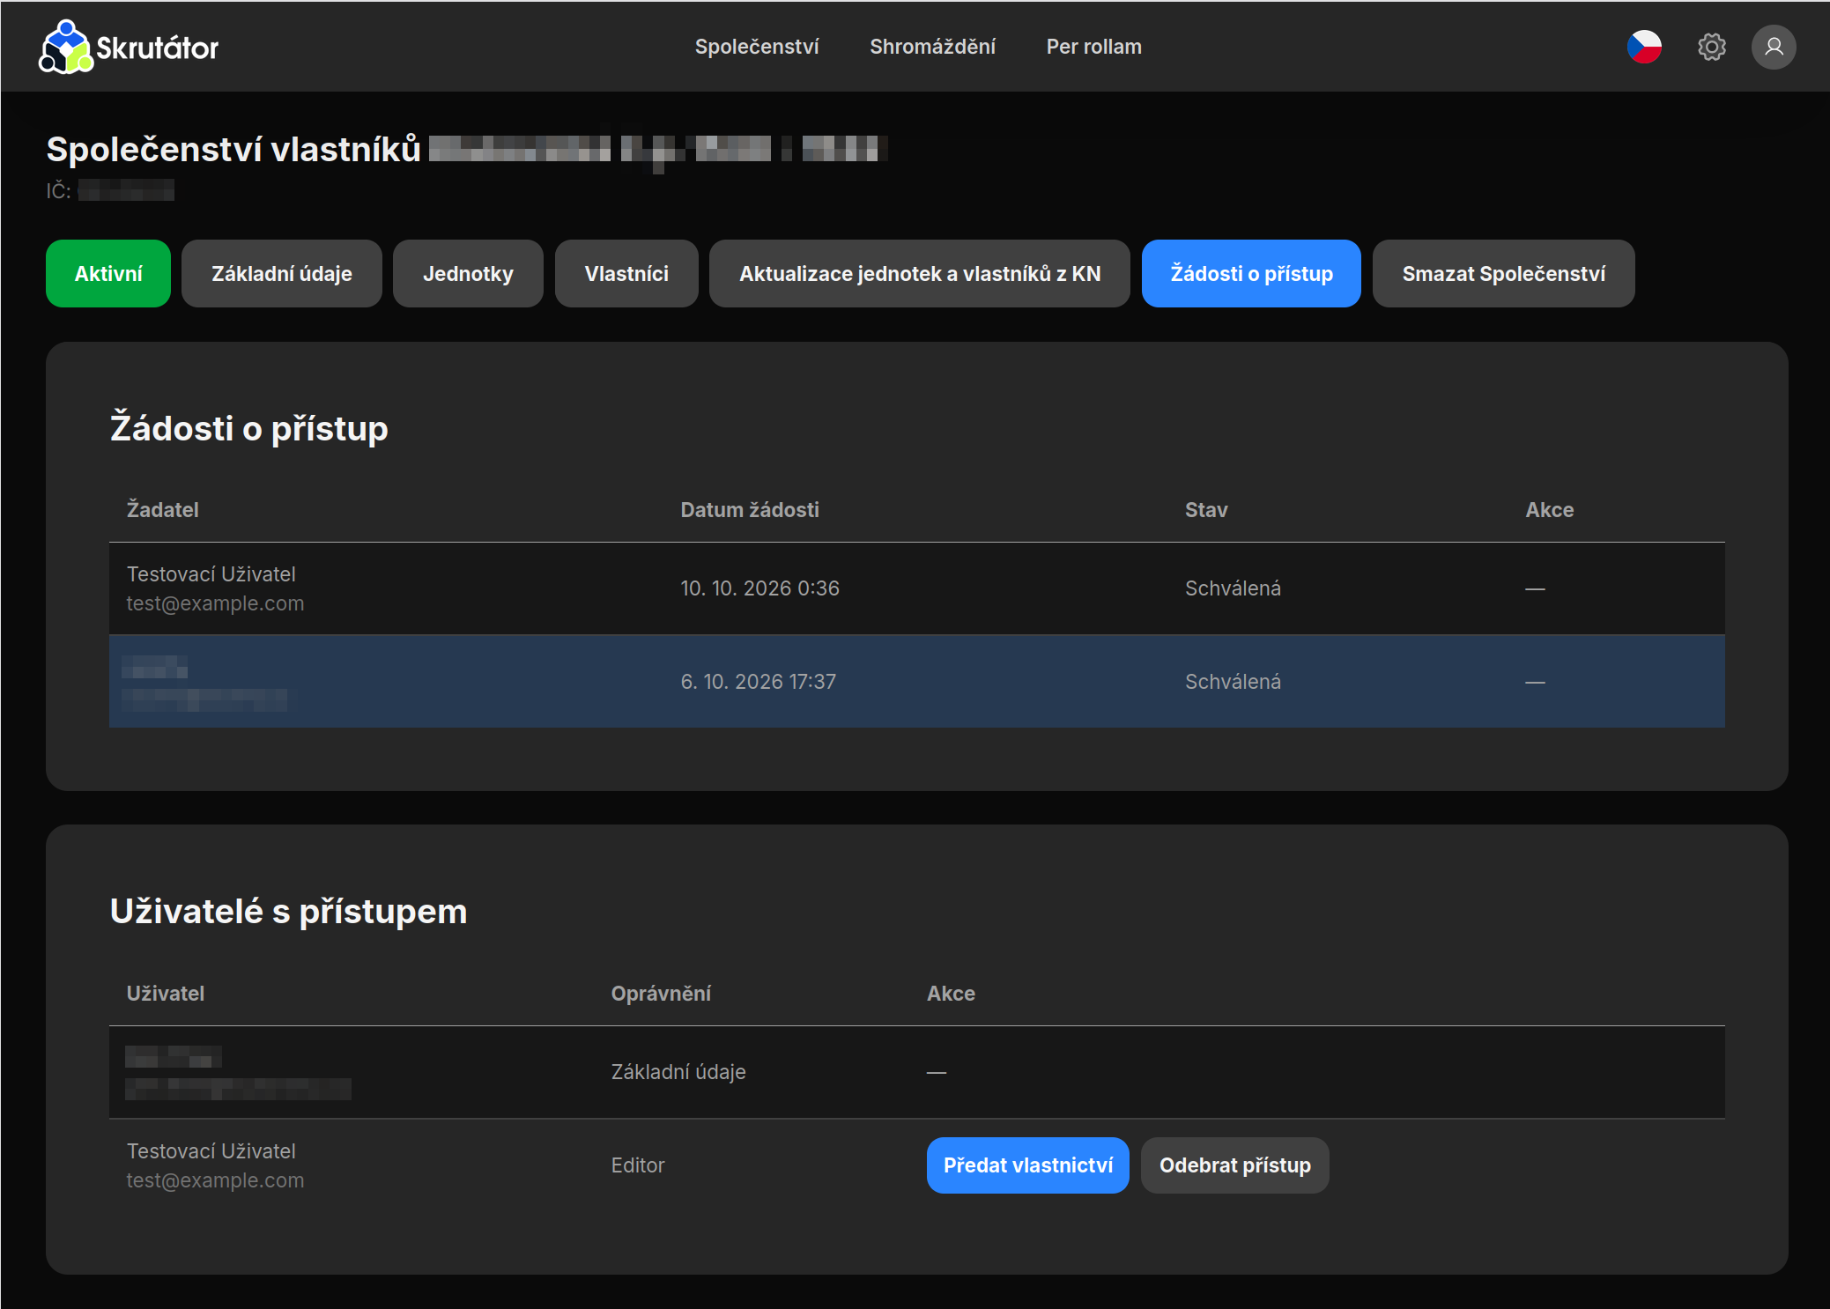1830x1309 pixels.
Task: Click Testovací Uživatel name in requests table
Action: (x=211, y=574)
